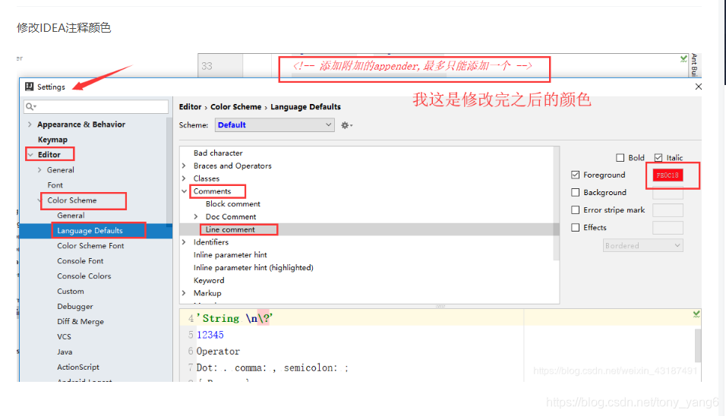The width and height of the screenshot is (726, 416).
Task: Select Keyword entry in list
Action: (209, 280)
